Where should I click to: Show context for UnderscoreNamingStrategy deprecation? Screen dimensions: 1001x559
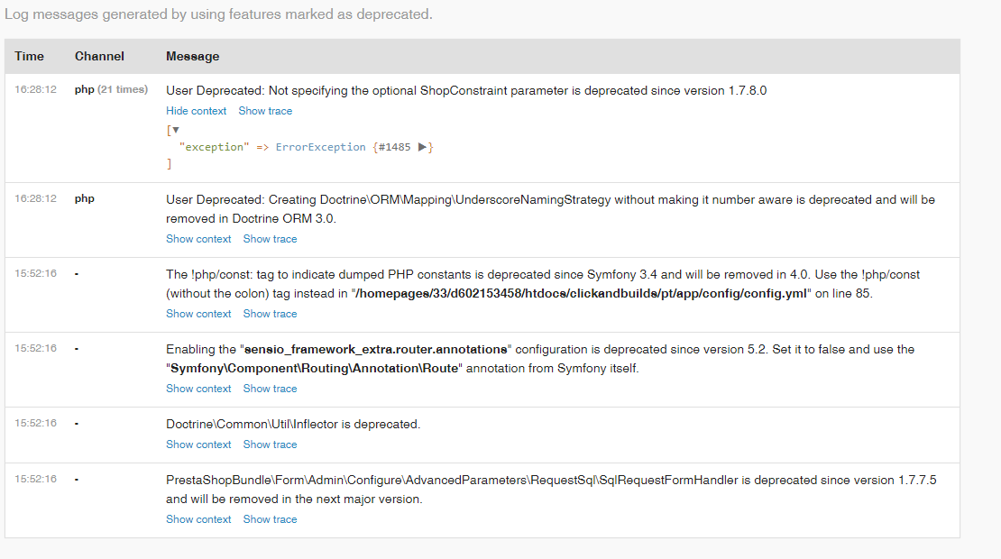pyautogui.click(x=198, y=239)
